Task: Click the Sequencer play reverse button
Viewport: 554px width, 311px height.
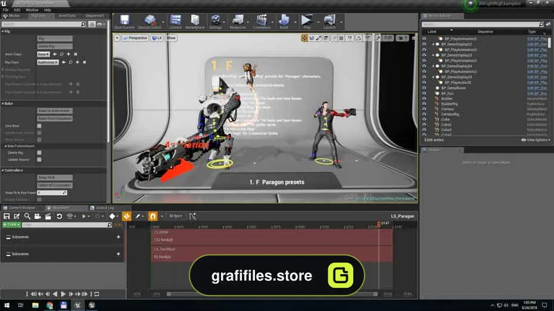Action: click(x=55, y=294)
